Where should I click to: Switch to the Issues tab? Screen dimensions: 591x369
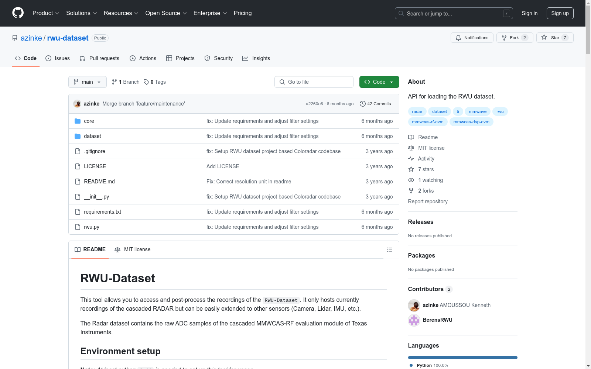pos(58,58)
